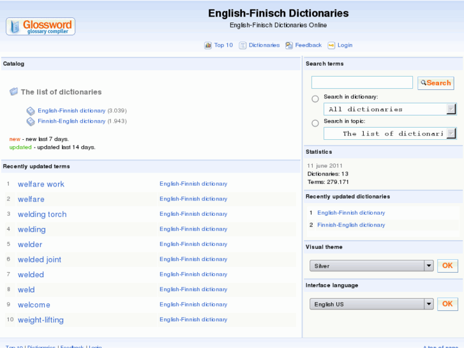Open the term weld in row 8
The image size is (464, 348).
pyautogui.click(x=26, y=290)
